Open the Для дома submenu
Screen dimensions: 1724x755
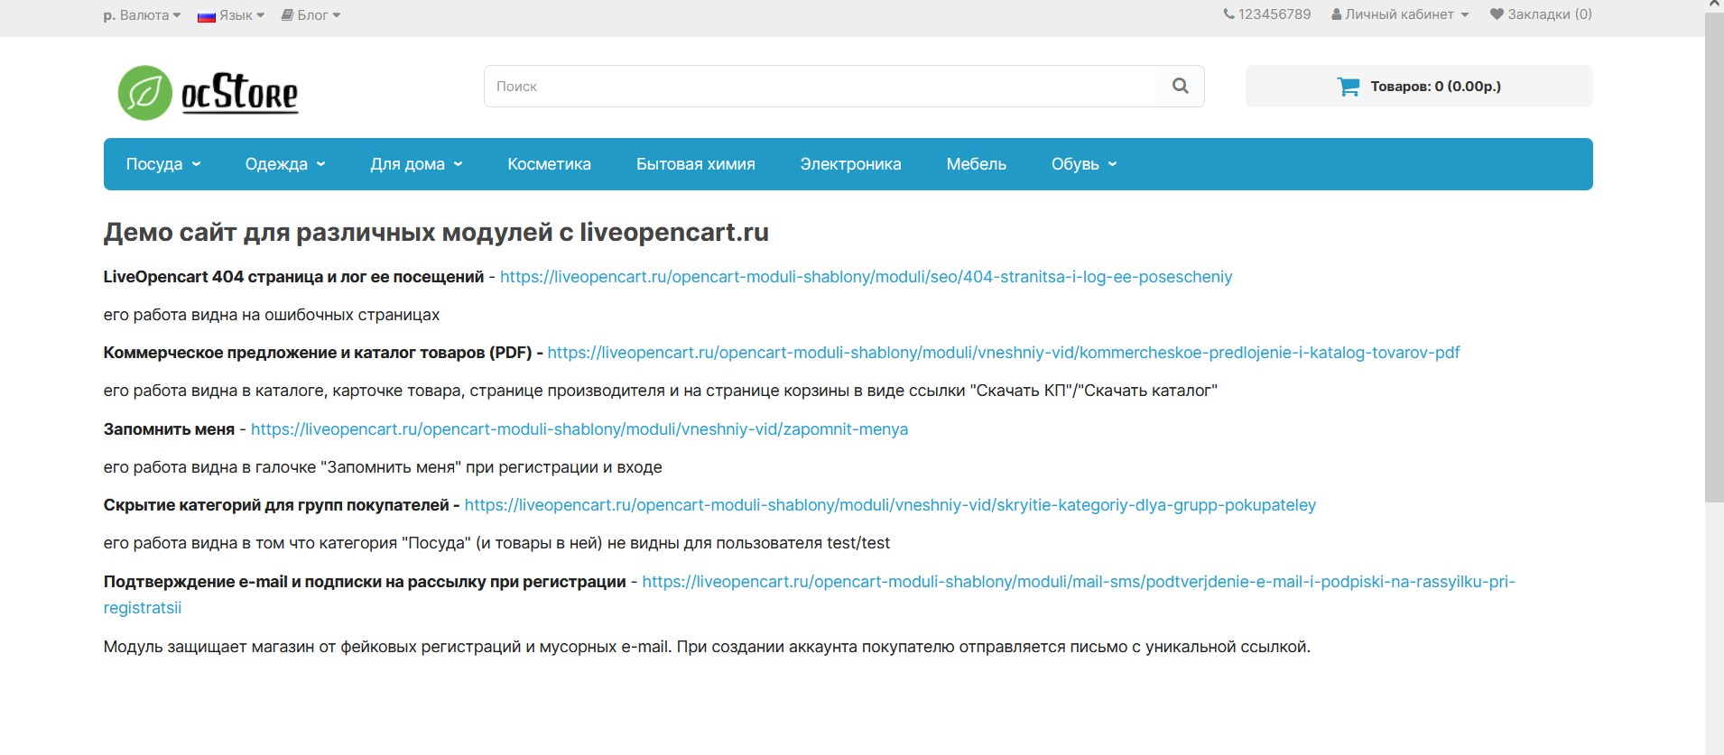(x=416, y=164)
